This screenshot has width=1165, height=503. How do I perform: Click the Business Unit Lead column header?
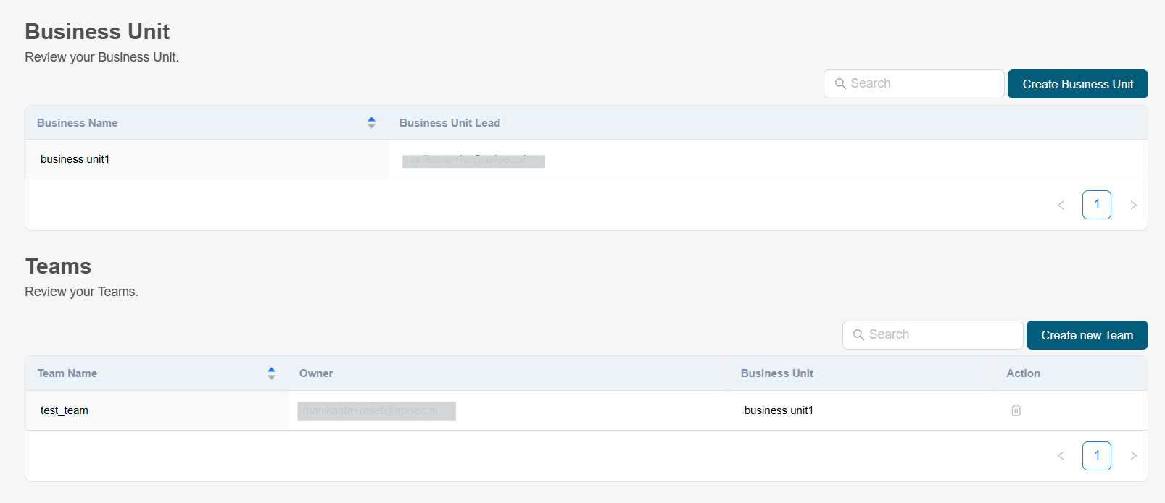(x=449, y=123)
